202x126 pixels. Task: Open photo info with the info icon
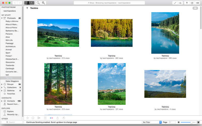[x=33, y=118]
